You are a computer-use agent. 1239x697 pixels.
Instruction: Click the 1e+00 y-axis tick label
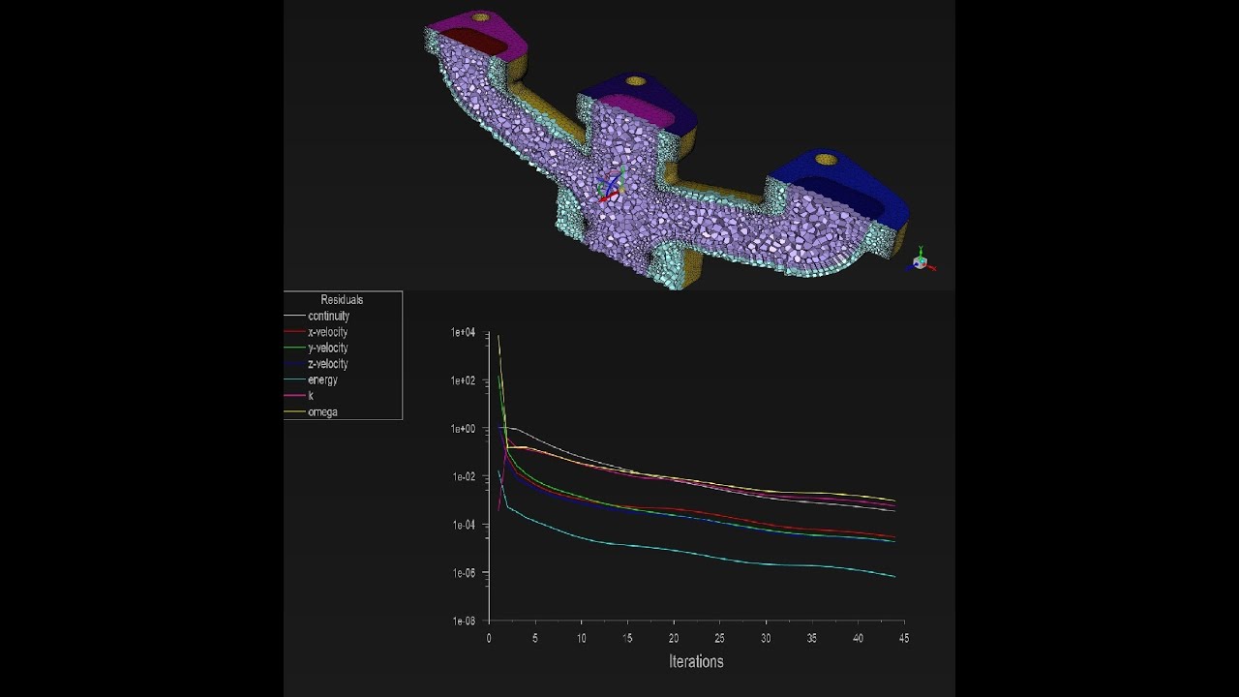(x=463, y=429)
